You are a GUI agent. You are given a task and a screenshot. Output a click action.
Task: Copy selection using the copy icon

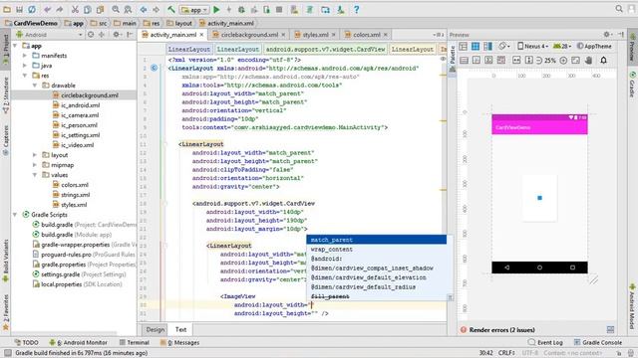click(x=87, y=9)
